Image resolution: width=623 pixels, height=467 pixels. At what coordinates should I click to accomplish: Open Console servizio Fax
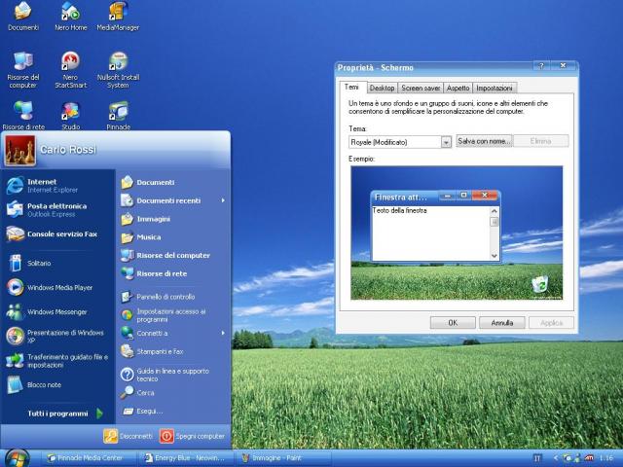click(x=57, y=233)
